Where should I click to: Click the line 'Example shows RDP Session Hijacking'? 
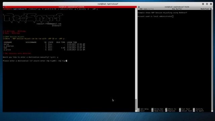[162, 13]
